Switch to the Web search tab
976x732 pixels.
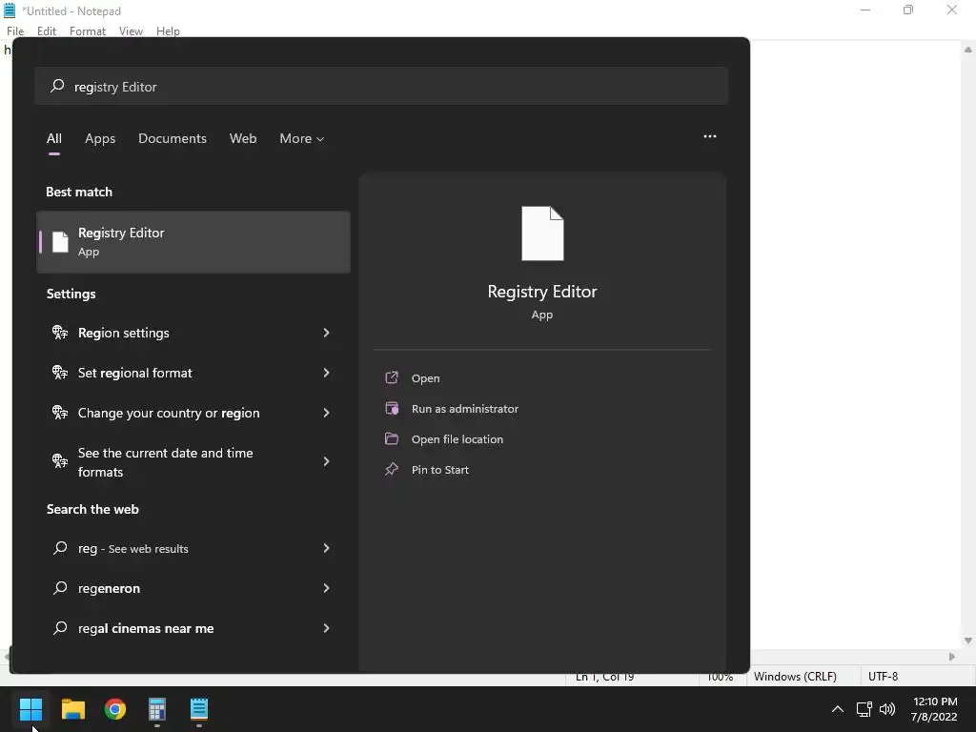coord(243,138)
